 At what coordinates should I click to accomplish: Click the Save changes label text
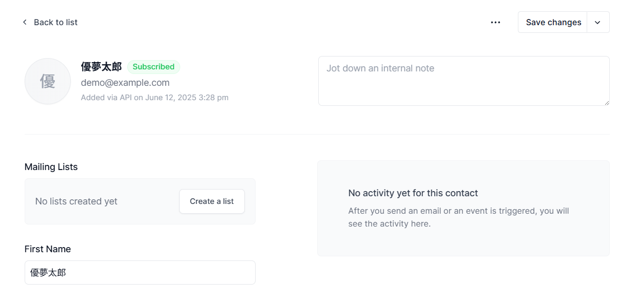(x=553, y=22)
